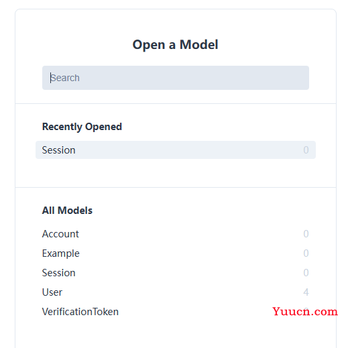The image size is (346, 348).
Task: Click the record count 0 beside Example
Action: click(306, 253)
